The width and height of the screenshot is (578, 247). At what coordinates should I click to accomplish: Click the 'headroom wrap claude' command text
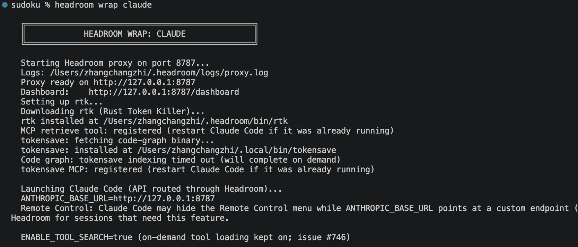click(103, 5)
